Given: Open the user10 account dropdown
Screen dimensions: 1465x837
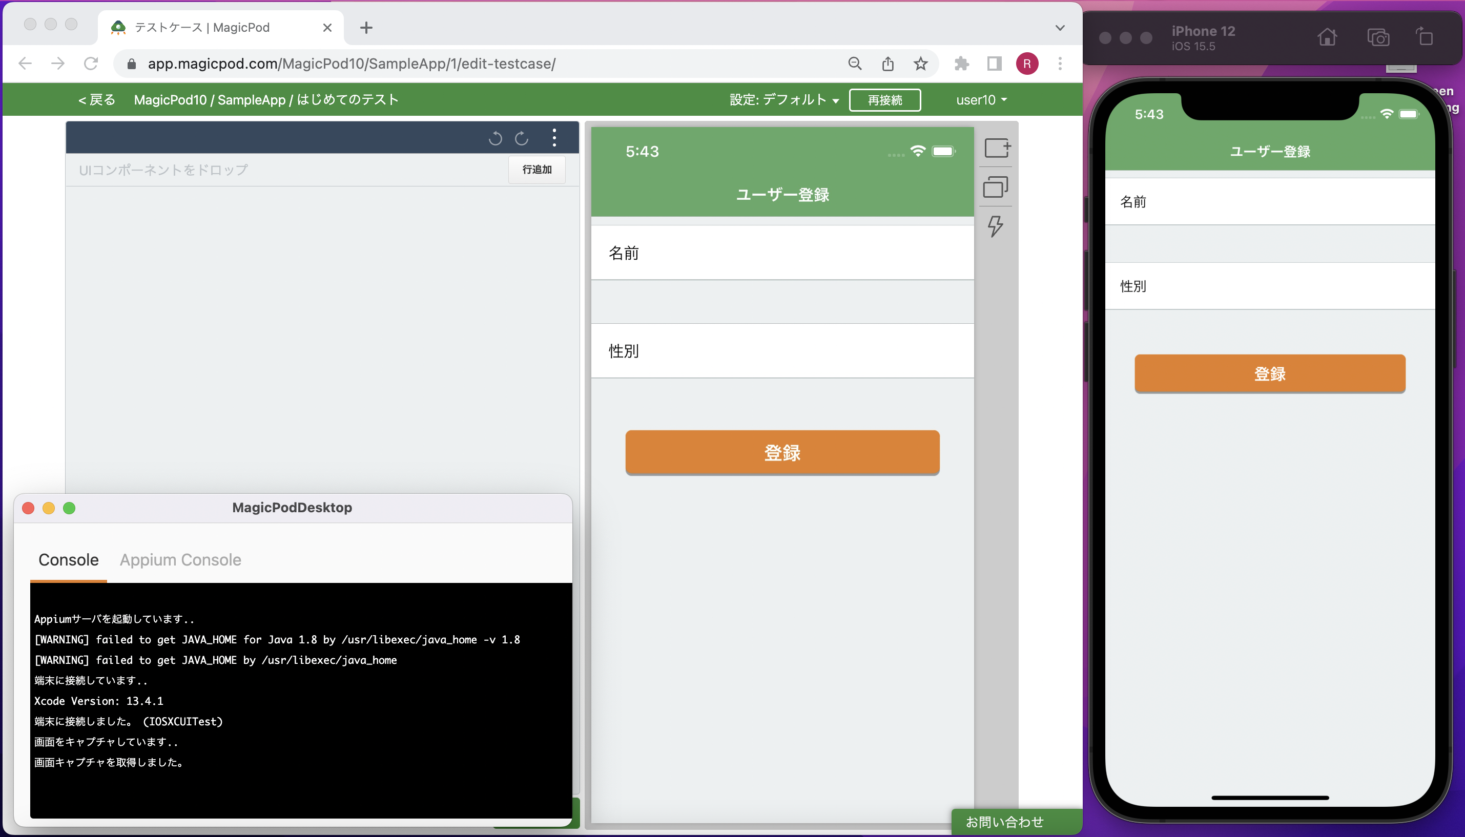Looking at the screenshot, I should click(x=981, y=100).
